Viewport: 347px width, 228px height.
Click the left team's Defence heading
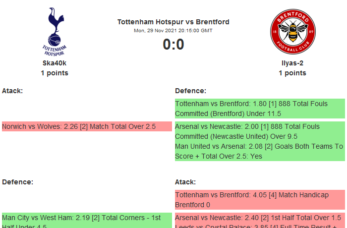tap(17, 182)
